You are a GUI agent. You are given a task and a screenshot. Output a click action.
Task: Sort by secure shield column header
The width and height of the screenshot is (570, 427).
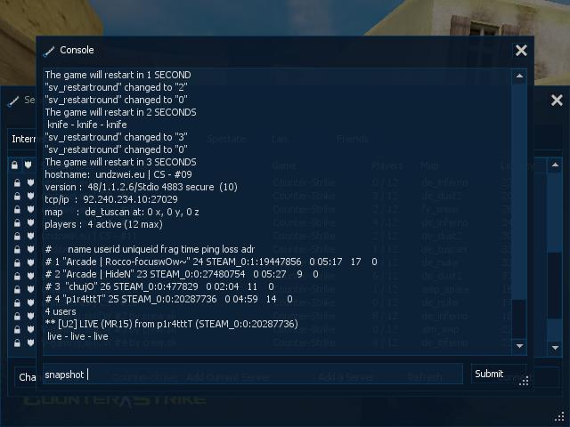click(x=28, y=165)
